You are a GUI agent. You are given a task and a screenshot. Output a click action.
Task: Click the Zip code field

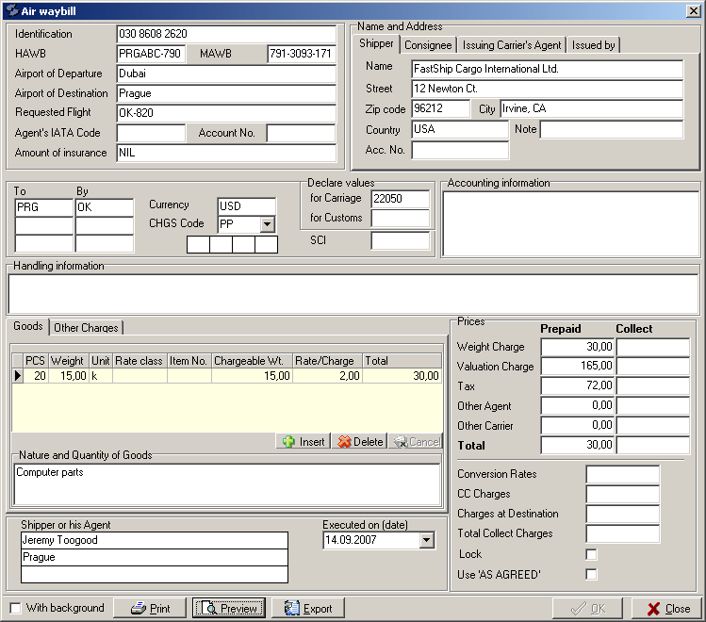point(441,109)
